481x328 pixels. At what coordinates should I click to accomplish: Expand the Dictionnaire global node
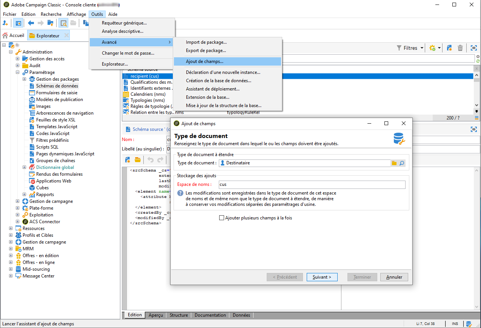(25, 167)
